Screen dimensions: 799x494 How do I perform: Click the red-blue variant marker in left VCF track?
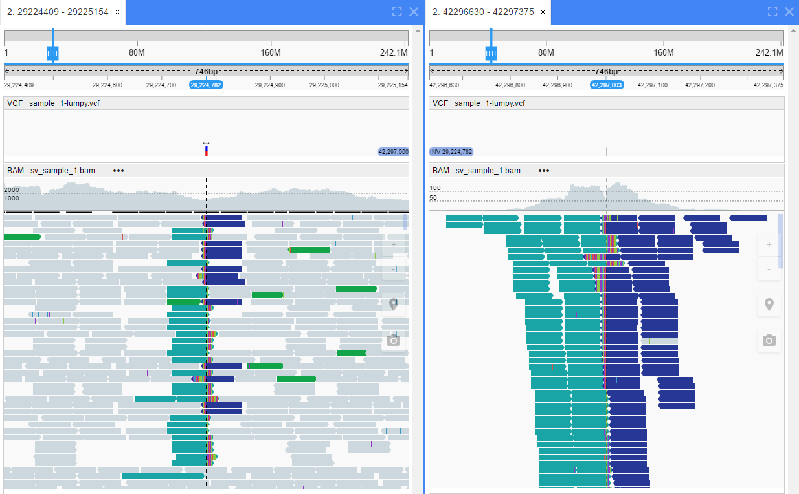[206, 151]
